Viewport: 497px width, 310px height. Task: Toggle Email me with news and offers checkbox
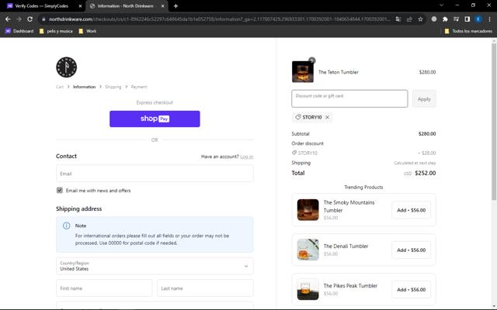pyautogui.click(x=60, y=190)
